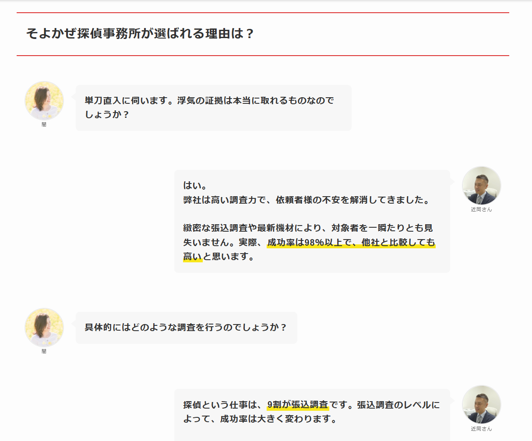Click the しょうか？ line in the first question bubble
Screen dimensions: 532x441
[x=107, y=115]
